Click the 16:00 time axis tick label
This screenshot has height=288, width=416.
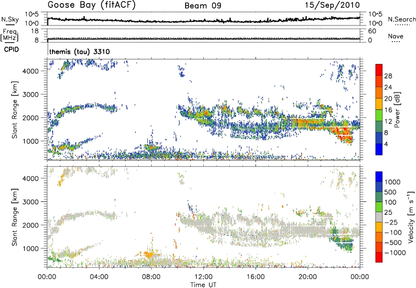click(255, 277)
